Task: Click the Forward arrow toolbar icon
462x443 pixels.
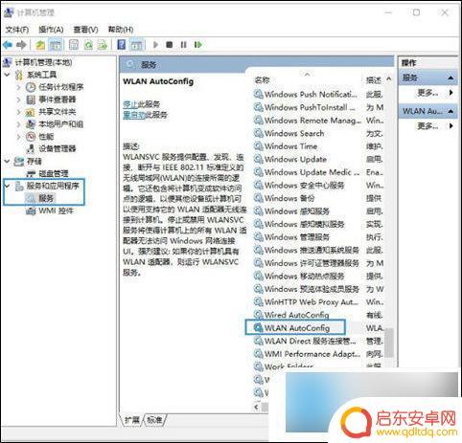Action: click(x=21, y=45)
